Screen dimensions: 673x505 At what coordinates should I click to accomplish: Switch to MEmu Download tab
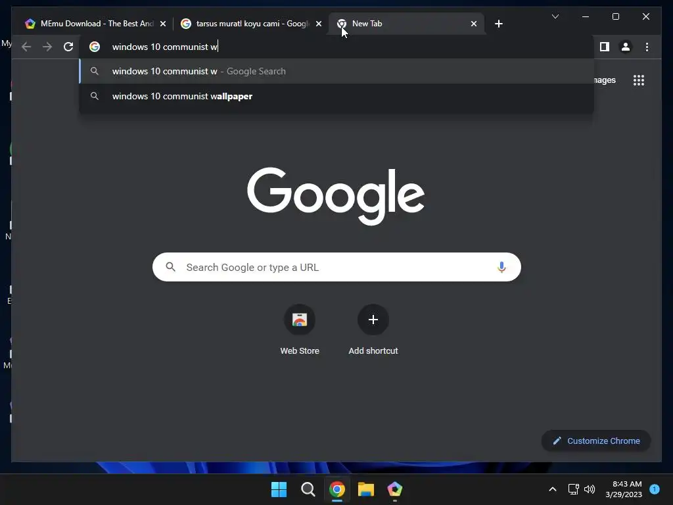click(95, 24)
